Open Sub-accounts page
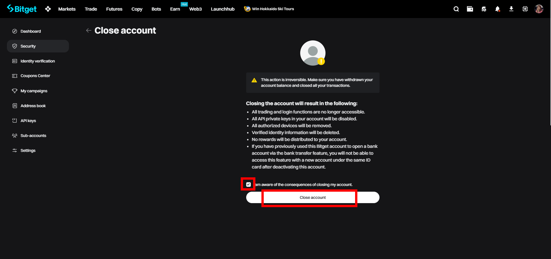The height and width of the screenshot is (259, 551). [38, 136]
